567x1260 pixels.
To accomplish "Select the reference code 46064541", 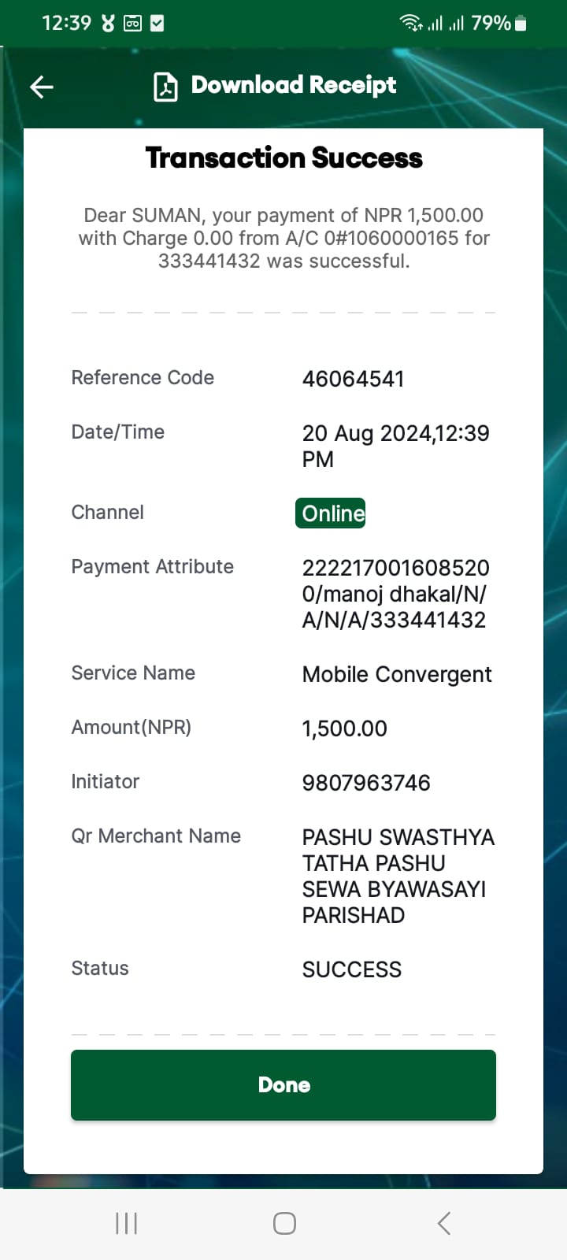I will point(353,379).
